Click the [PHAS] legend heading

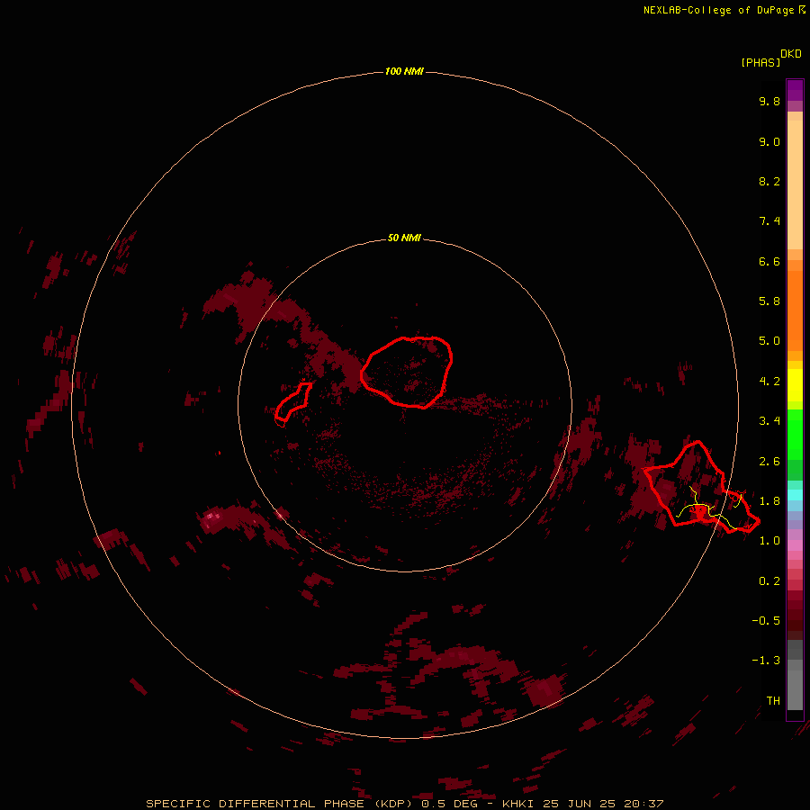[760, 62]
